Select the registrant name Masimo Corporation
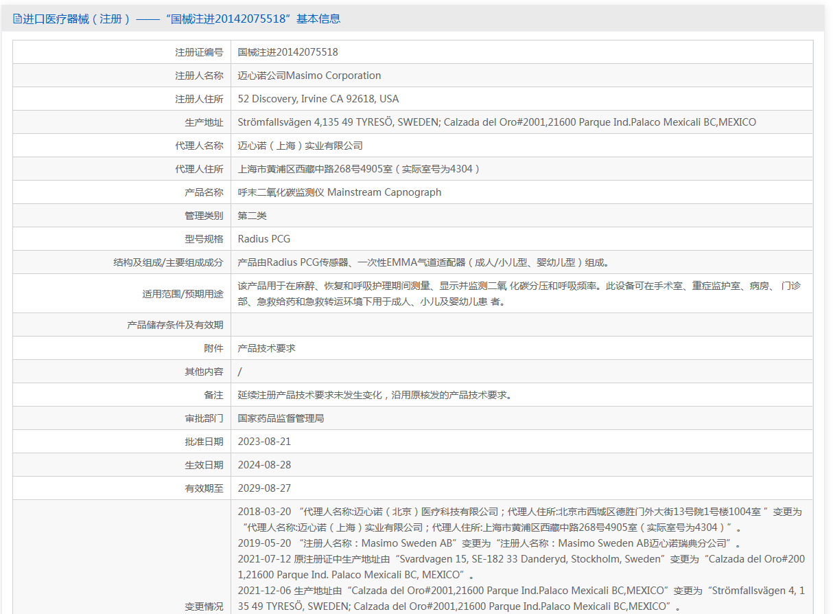The width and height of the screenshot is (833, 614). pyautogui.click(x=309, y=76)
